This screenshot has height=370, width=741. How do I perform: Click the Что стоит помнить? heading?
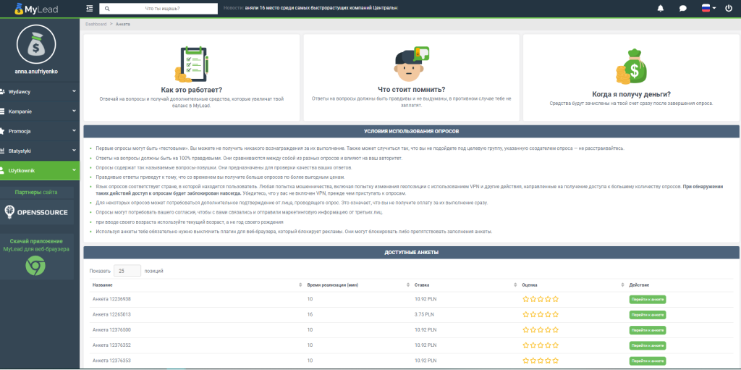click(411, 90)
